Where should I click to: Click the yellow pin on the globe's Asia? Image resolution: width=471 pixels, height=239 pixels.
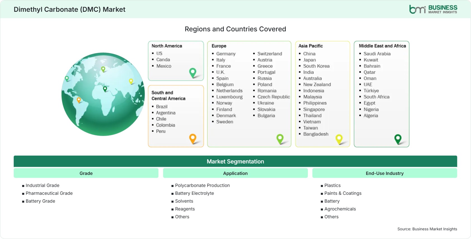point(131,81)
